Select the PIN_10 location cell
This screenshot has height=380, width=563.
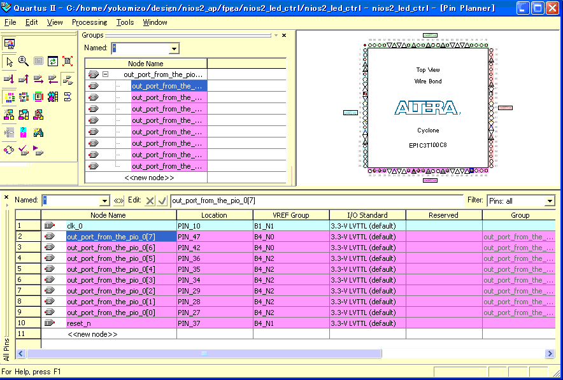point(215,226)
